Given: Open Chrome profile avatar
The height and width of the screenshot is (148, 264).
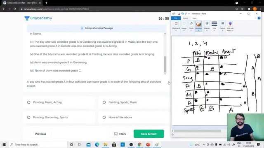Looking at the screenshot, I should click(x=255, y=9).
